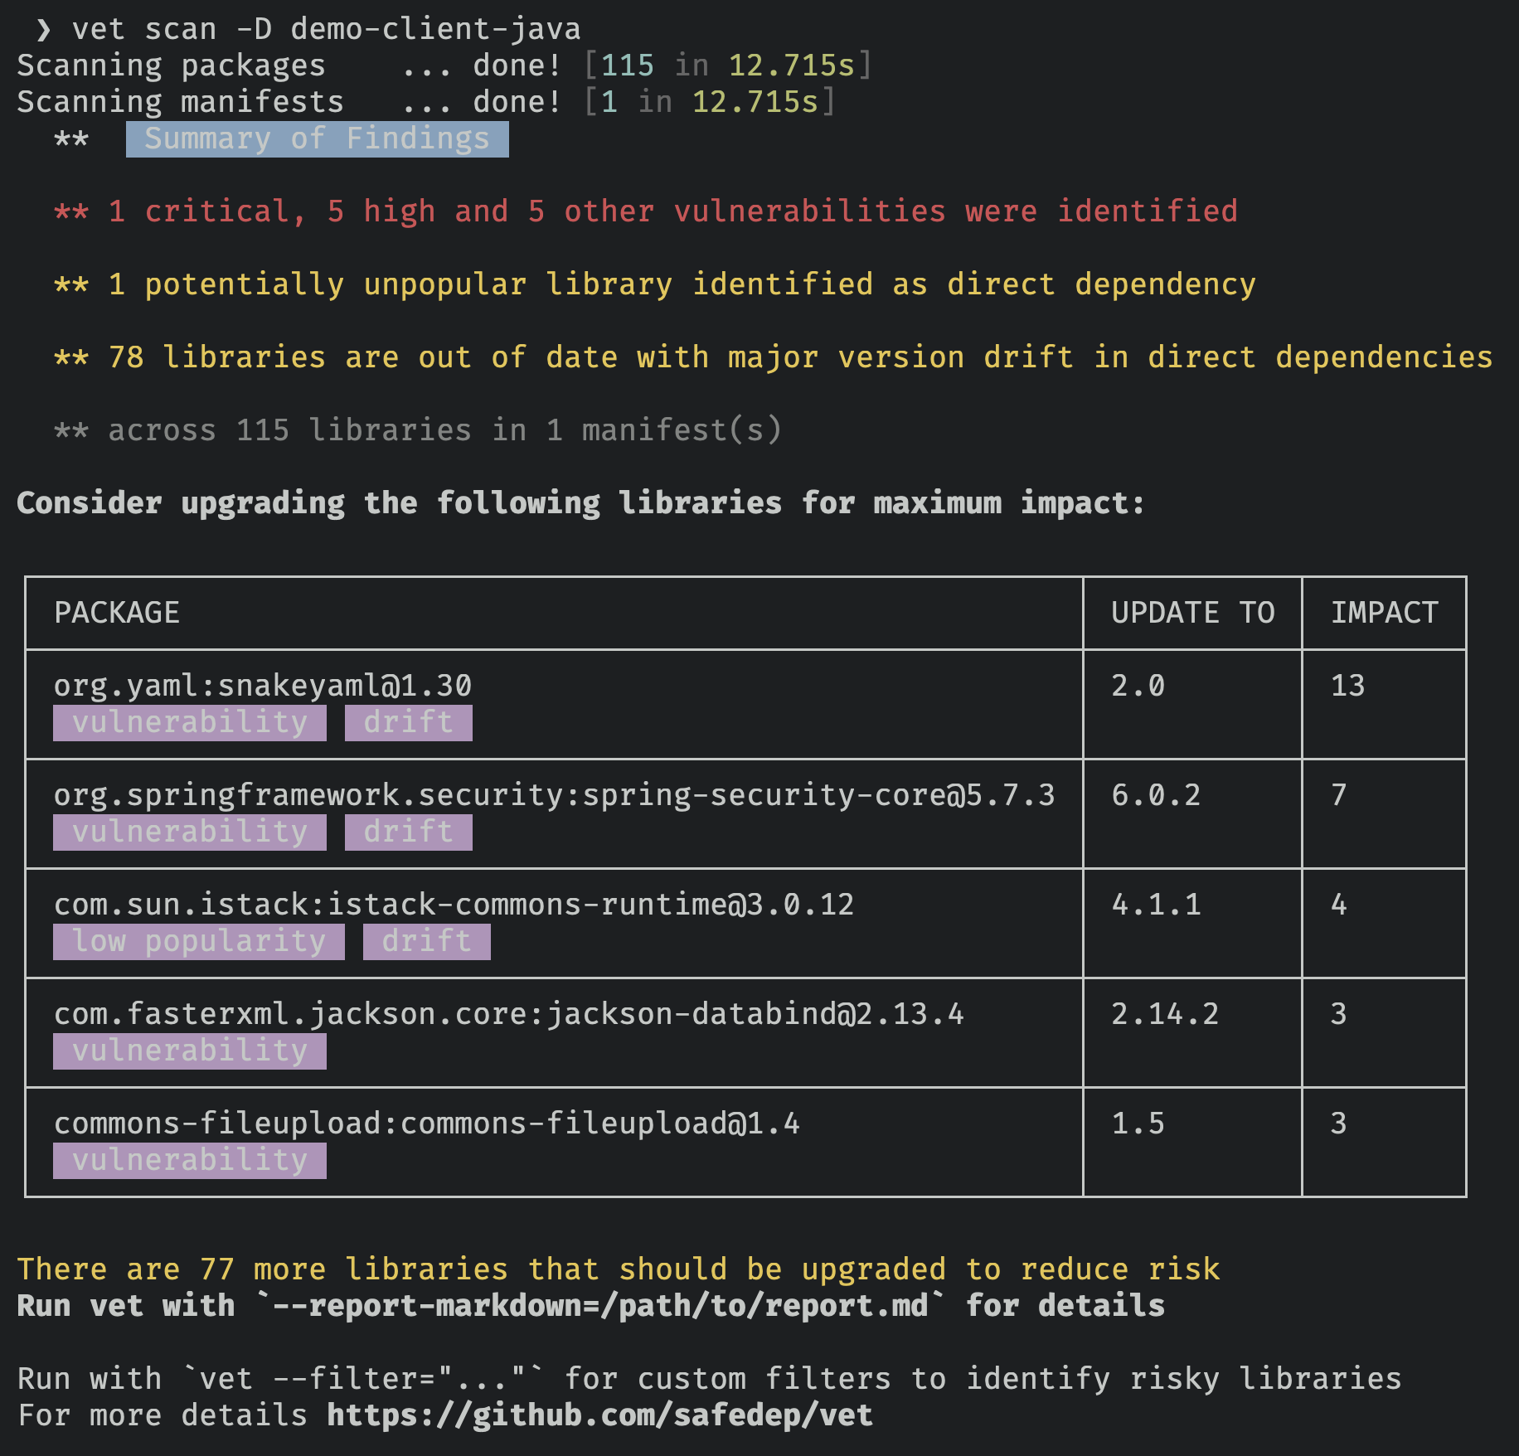Click the spring-security-core@5.7.3 package name
This screenshot has height=1456, width=1519.
pos(554,795)
